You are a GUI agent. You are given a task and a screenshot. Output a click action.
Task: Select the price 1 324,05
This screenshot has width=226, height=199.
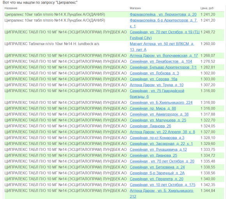(x=208, y=126)
